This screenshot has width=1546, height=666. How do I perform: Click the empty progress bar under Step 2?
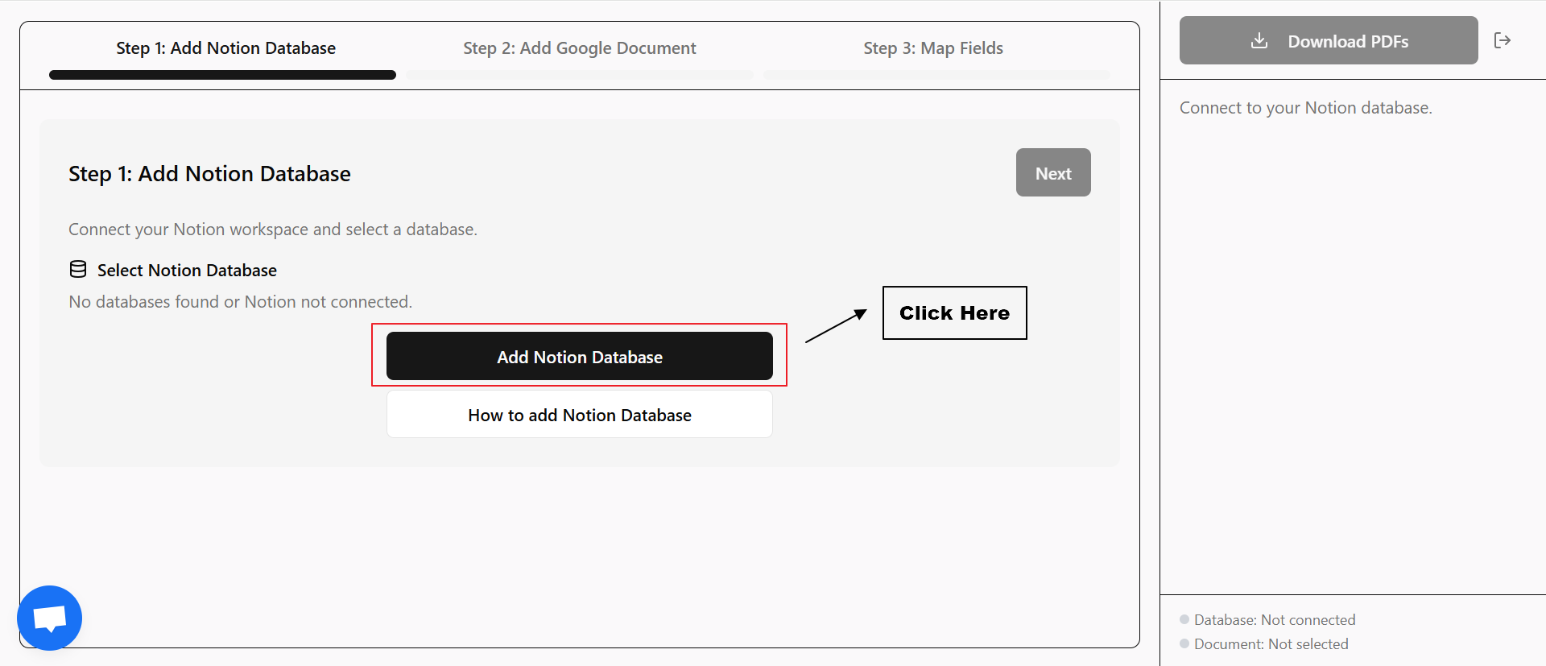coord(579,75)
